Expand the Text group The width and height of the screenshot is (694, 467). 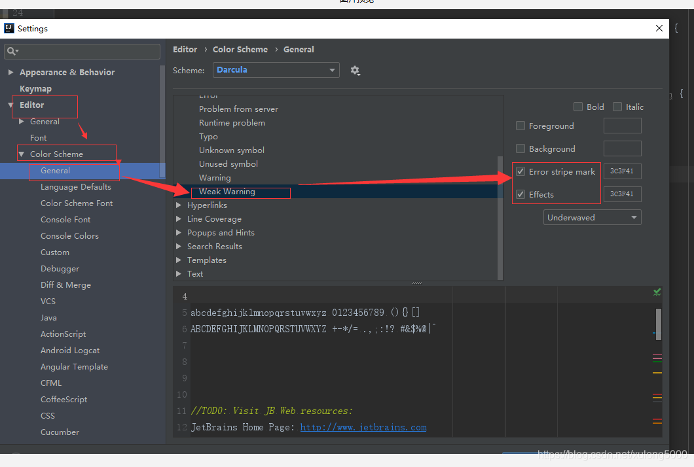[x=179, y=274]
